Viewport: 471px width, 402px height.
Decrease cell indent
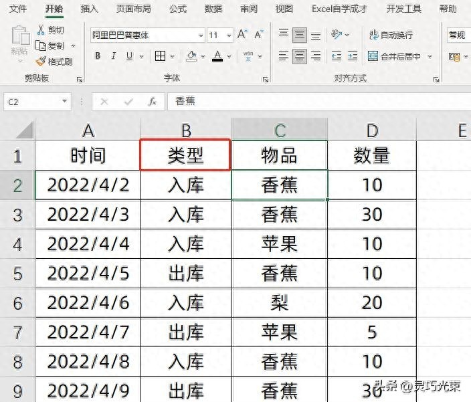pos(337,56)
